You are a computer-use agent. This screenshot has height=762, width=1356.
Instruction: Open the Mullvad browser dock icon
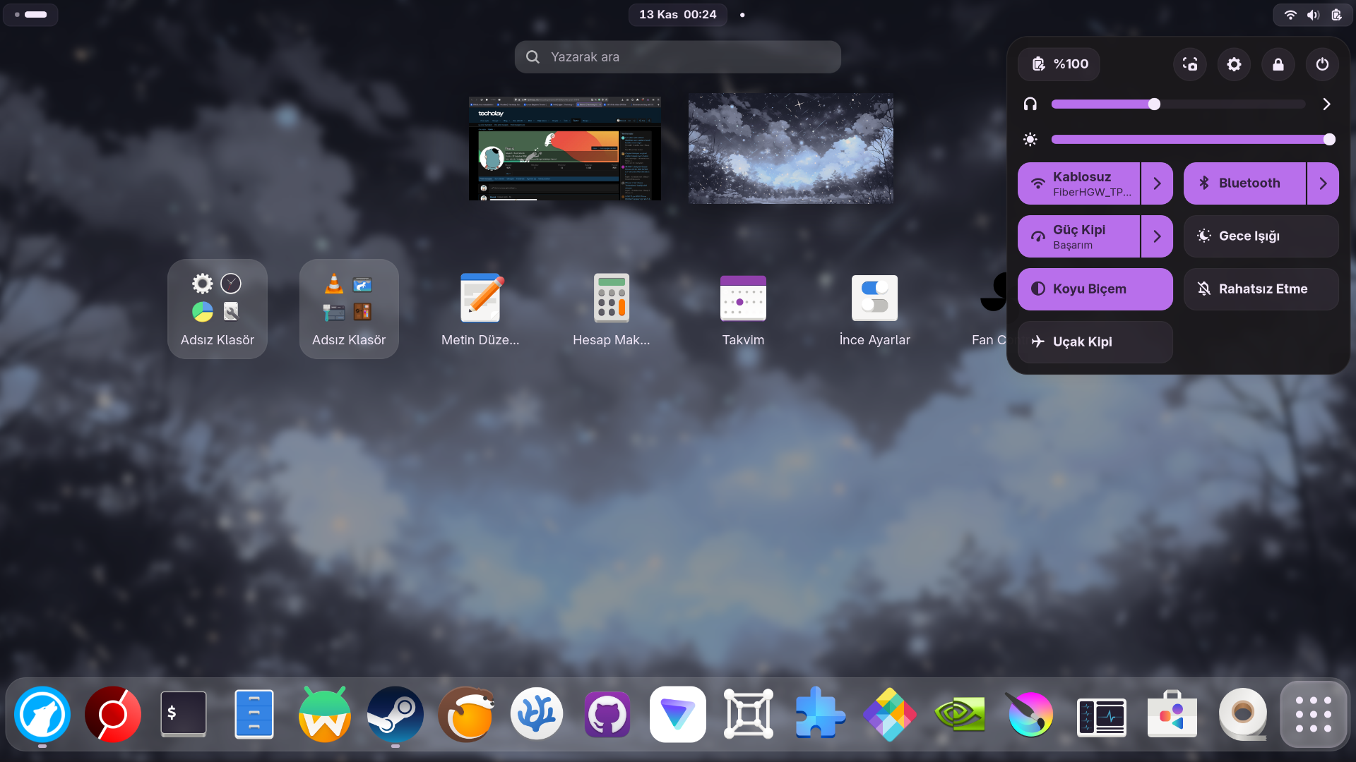(42, 714)
